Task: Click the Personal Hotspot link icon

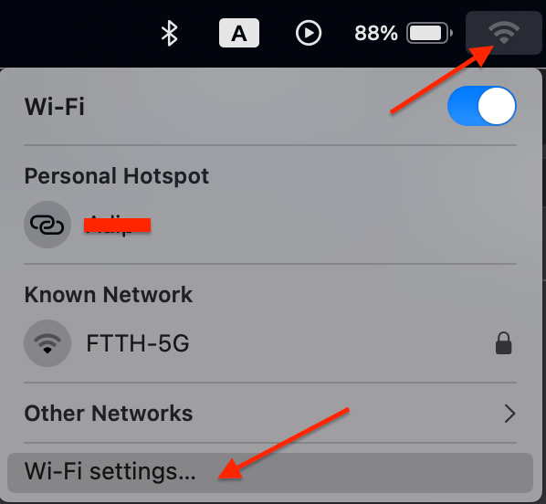Action: click(x=47, y=225)
